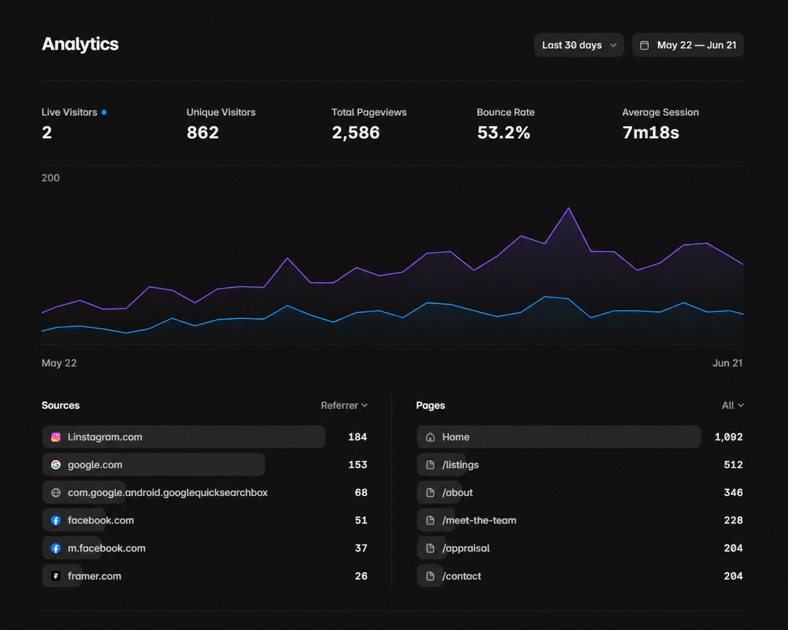Image resolution: width=788 pixels, height=630 pixels.
Task: Click the Pages section title
Action: pyautogui.click(x=431, y=405)
